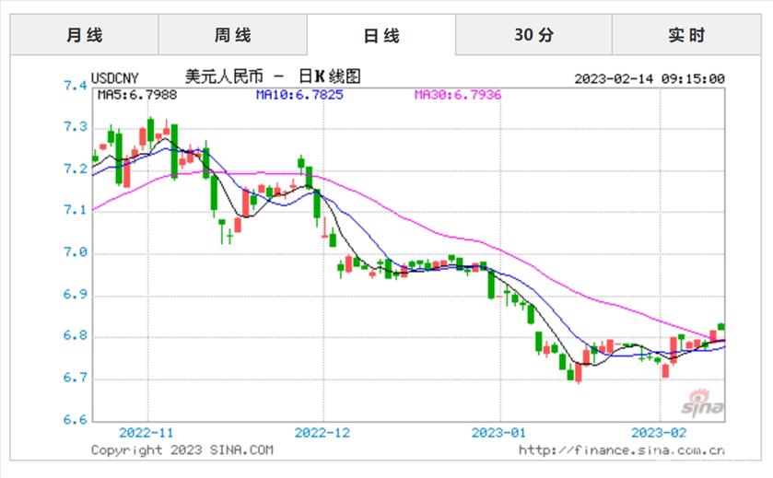Open the 30分 thirty-minute chart tab
The width and height of the screenshot is (773, 478).
tap(533, 35)
